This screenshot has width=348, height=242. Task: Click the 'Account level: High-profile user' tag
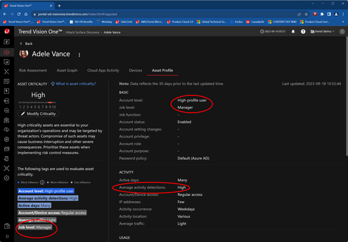click(46, 191)
